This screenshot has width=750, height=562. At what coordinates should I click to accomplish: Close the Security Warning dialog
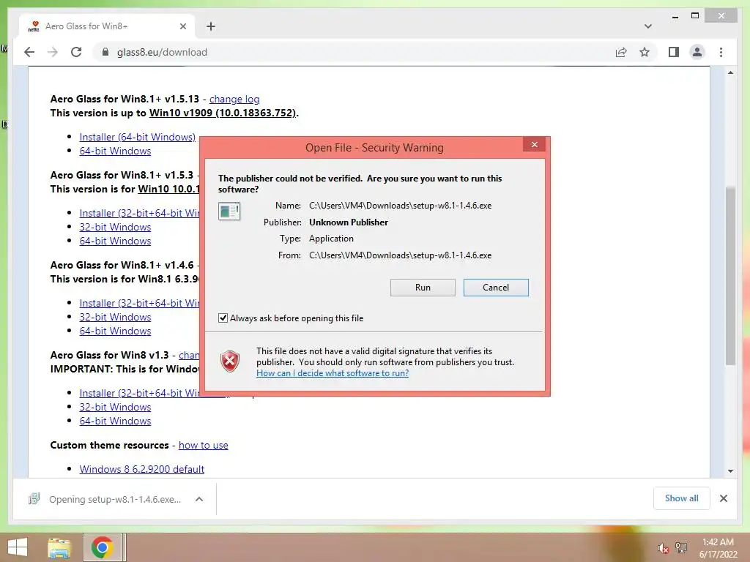(x=534, y=144)
